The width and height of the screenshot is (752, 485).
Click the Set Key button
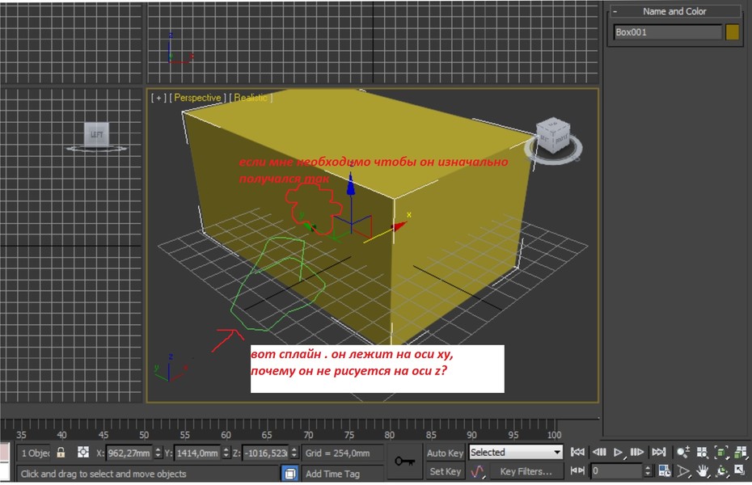click(445, 471)
